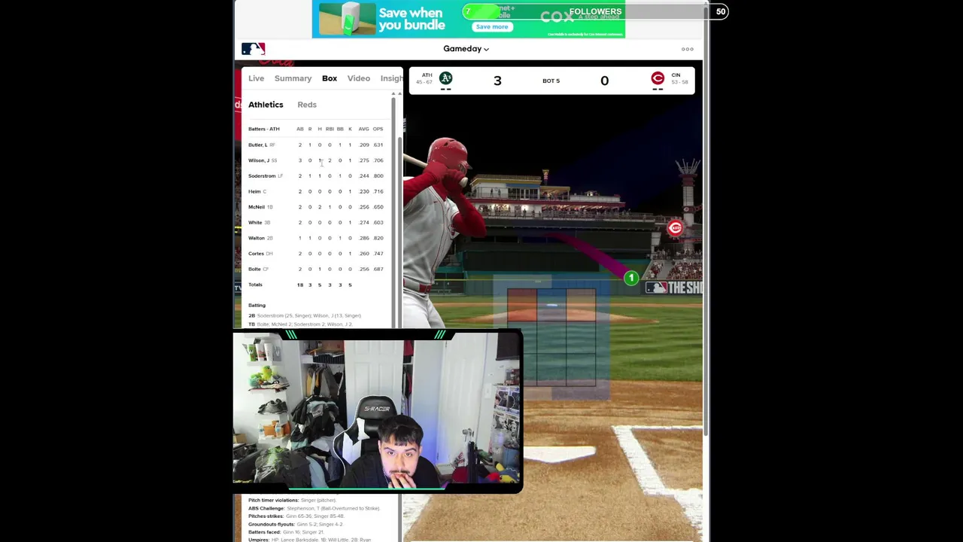This screenshot has height=542, width=963.
Task: Click the MLB logo icon
Action: pyautogui.click(x=253, y=49)
